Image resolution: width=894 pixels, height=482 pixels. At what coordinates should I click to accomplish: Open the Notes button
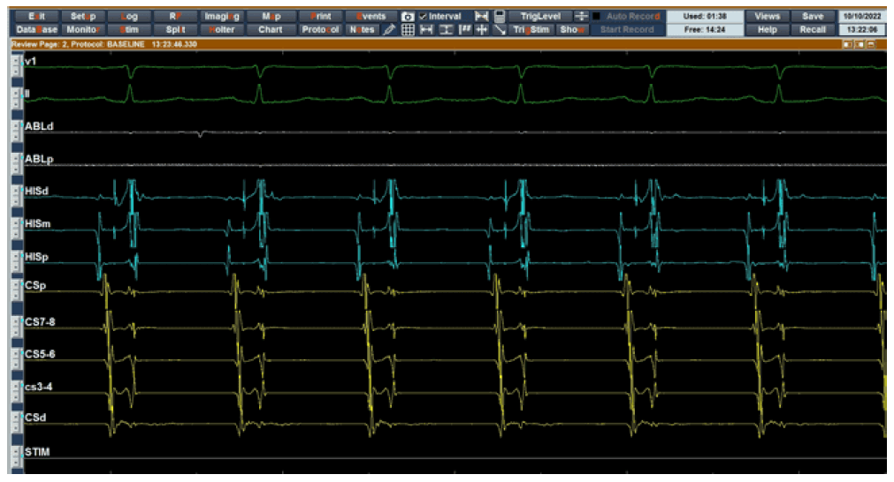(x=363, y=30)
